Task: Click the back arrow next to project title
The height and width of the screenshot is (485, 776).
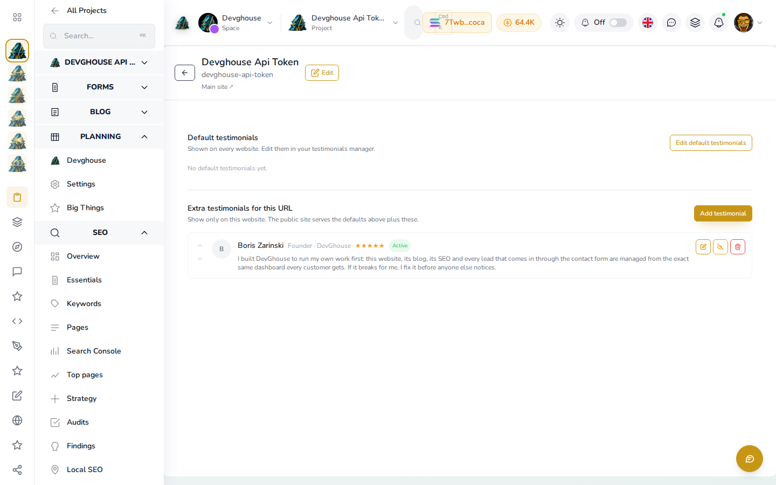Action: tap(185, 73)
